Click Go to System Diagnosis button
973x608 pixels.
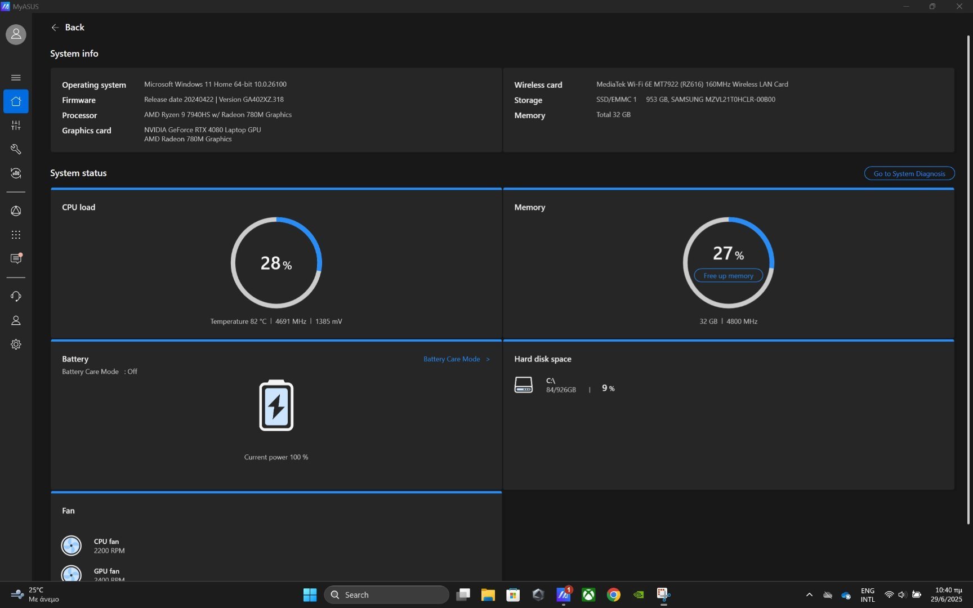point(909,173)
